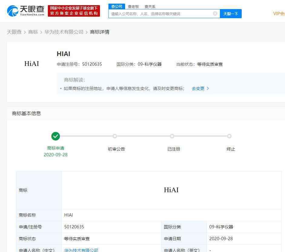Viewport: 285px width, 252px height.
Task: Click the 2020-09-28 application date cell
Action: (244, 239)
